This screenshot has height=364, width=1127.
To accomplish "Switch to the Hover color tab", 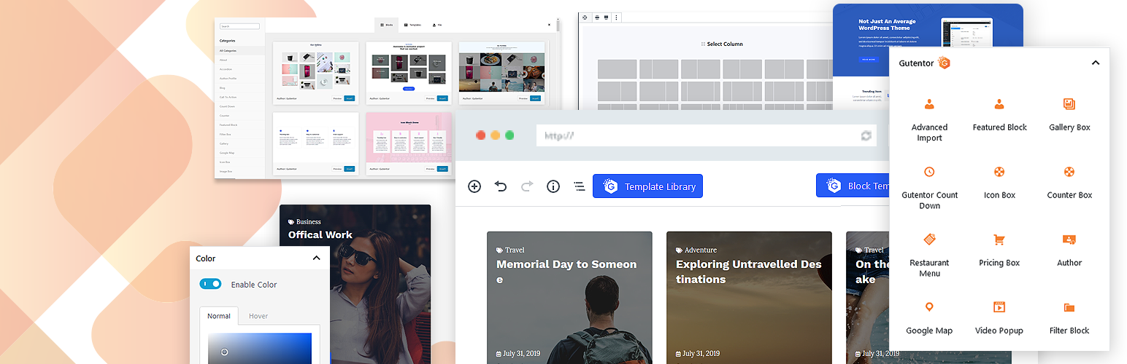I will (258, 316).
